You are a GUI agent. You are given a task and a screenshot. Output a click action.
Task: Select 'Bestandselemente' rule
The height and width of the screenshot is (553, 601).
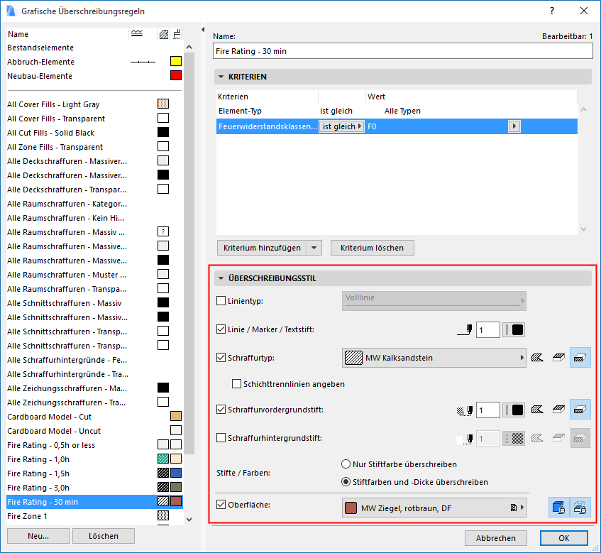[94, 48]
